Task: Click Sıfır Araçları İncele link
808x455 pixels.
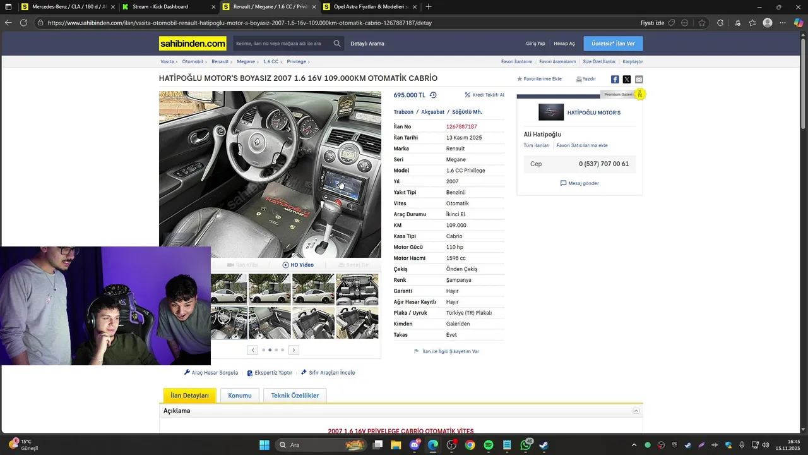Action: [328, 373]
